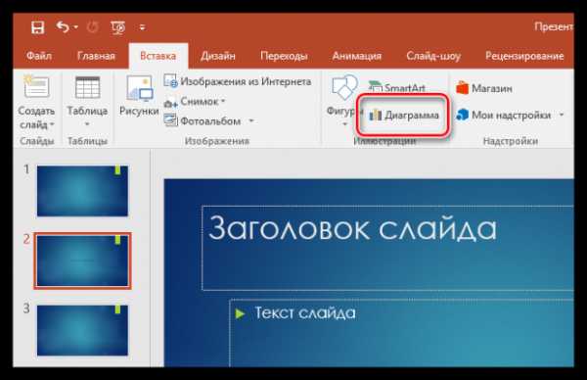Screen dimensions: 587x380
Task: Insert a Диаграмма chart
Action: tap(403, 115)
